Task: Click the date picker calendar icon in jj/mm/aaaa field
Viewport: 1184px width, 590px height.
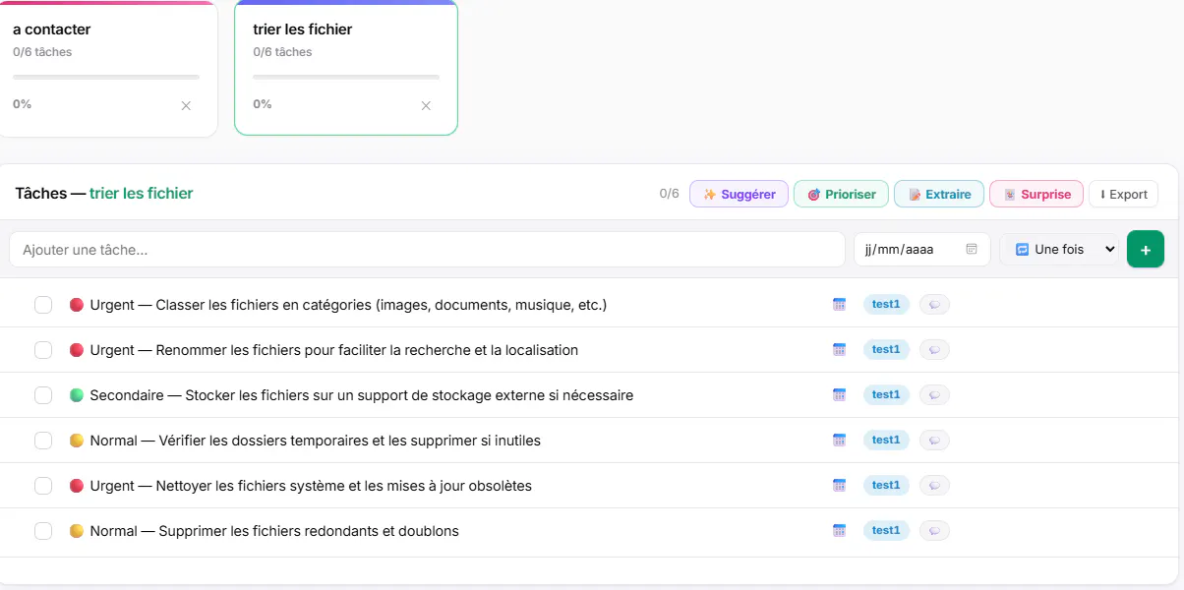Action: pyautogui.click(x=972, y=250)
